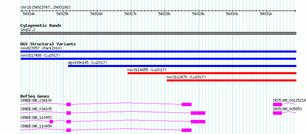This screenshot has width=306, height=134.
Task: Click the chr16:54923747..54931863 coordinate label
Action: click(x=45, y=7)
